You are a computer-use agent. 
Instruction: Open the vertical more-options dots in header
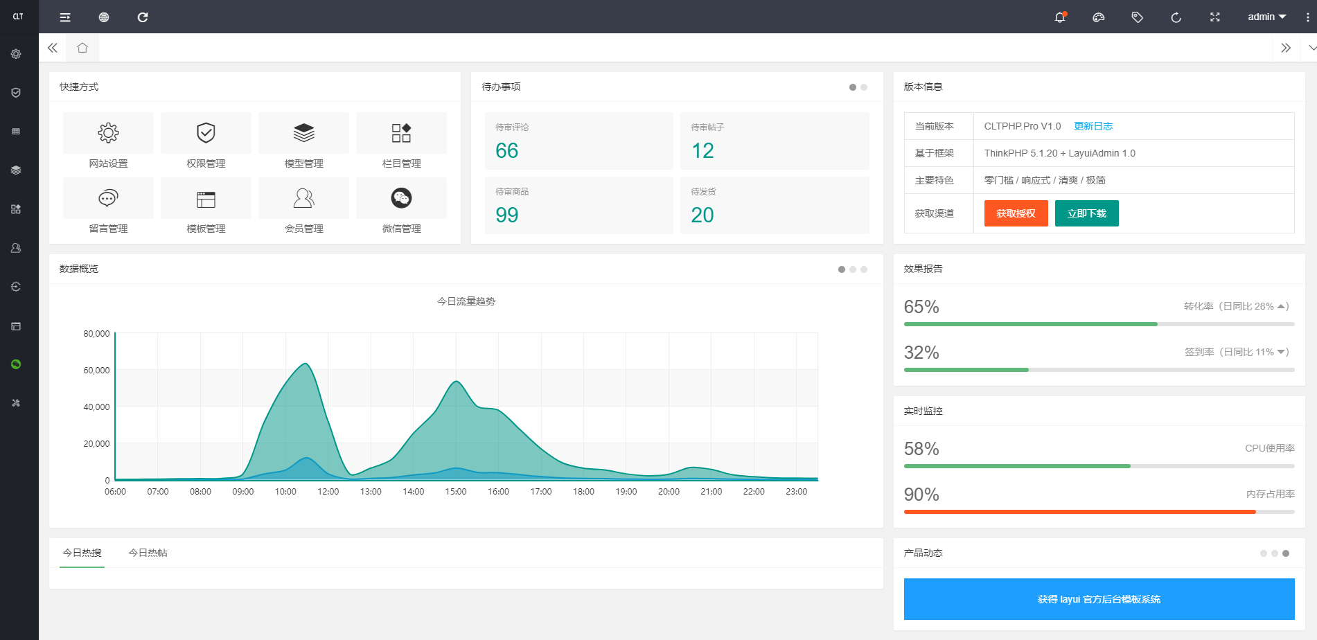pyautogui.click(x=1307, y=17)
